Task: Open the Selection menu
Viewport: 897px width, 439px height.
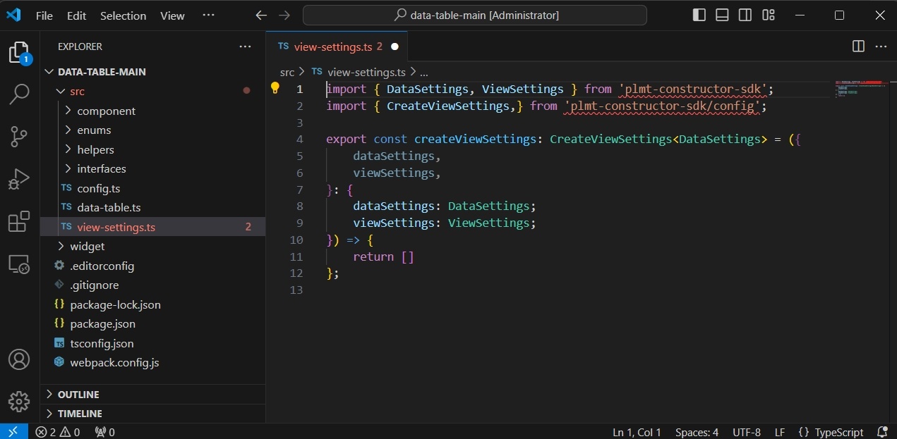Action: (x=123, y=16)
